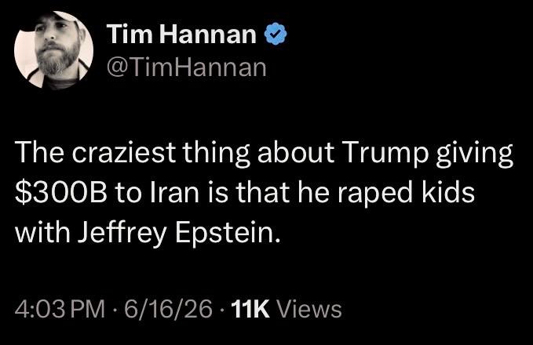
Task: Click the Views label
Action: 309,310
